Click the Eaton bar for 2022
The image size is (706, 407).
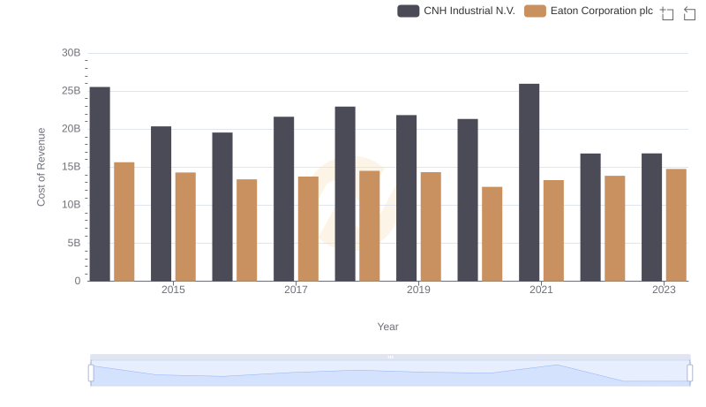click(615, 229)
